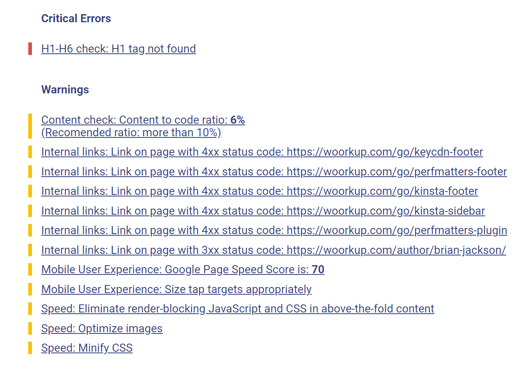Open the kinsta-sidebar 4xx link warning
Image resolution: width=524 pixels, height=382 pixels.
263,211
